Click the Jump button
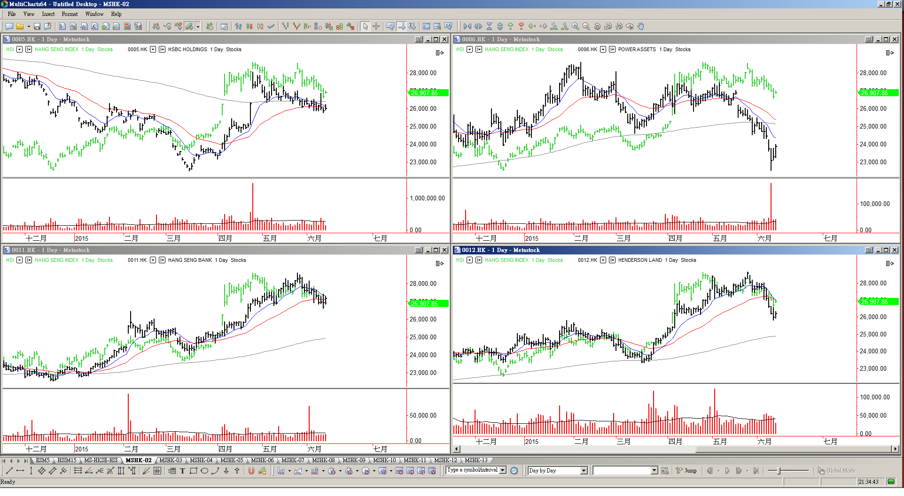 686,471
